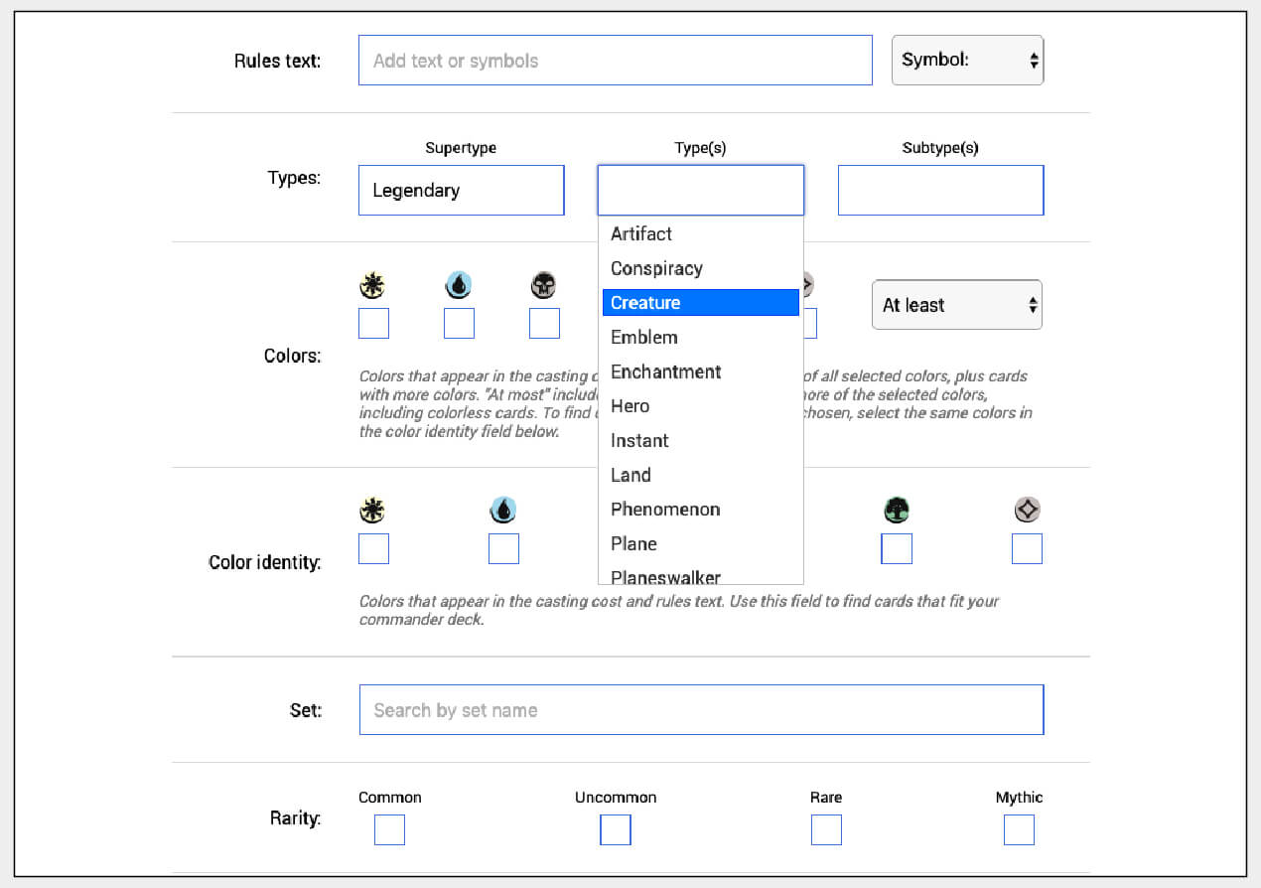
Task: Check the box under the green Color identity symbol
Action: coord(897,548)
